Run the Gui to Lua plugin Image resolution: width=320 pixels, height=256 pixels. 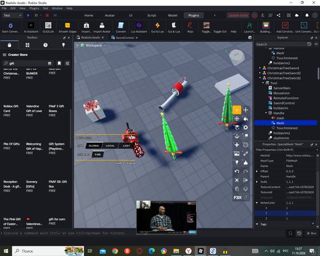157,28
